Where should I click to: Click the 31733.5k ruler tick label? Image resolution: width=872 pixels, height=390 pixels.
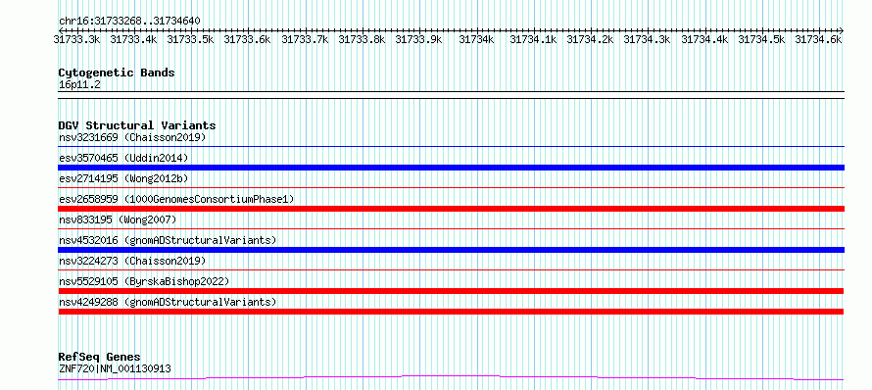point(190,39)
